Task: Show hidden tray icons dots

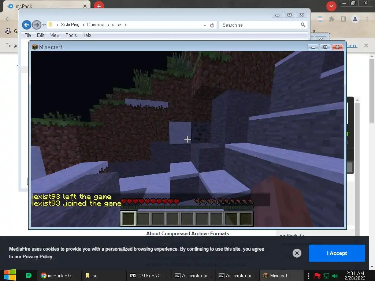Action: pyautogui.click(x=308, y=276)
